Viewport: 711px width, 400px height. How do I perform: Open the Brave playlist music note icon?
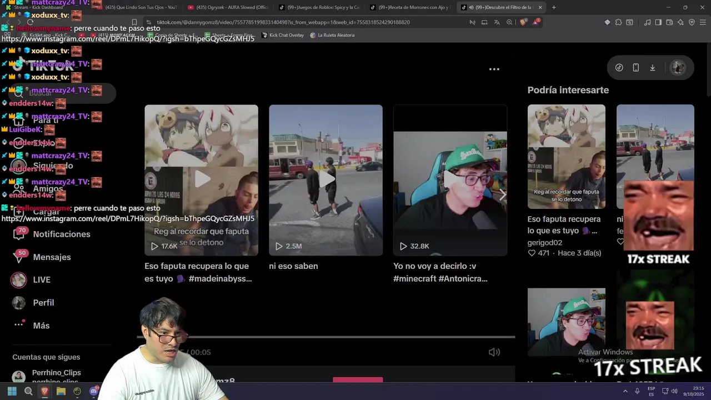[x=647, y=22]
